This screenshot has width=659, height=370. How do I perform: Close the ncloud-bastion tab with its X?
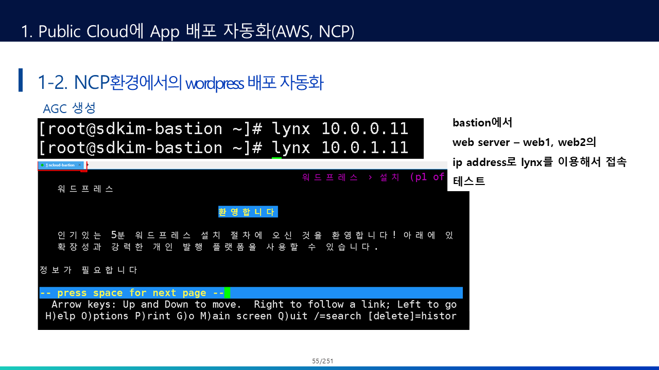tap(80, 165)
